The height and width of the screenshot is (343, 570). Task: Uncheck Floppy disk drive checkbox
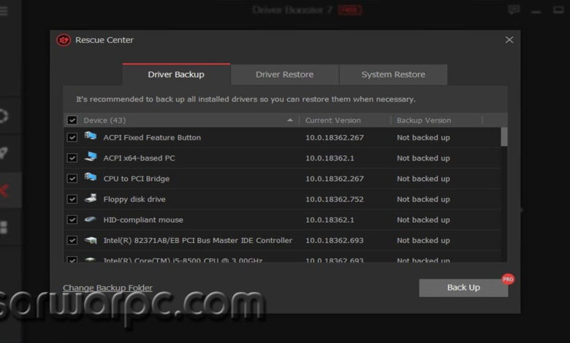(72, 199)
